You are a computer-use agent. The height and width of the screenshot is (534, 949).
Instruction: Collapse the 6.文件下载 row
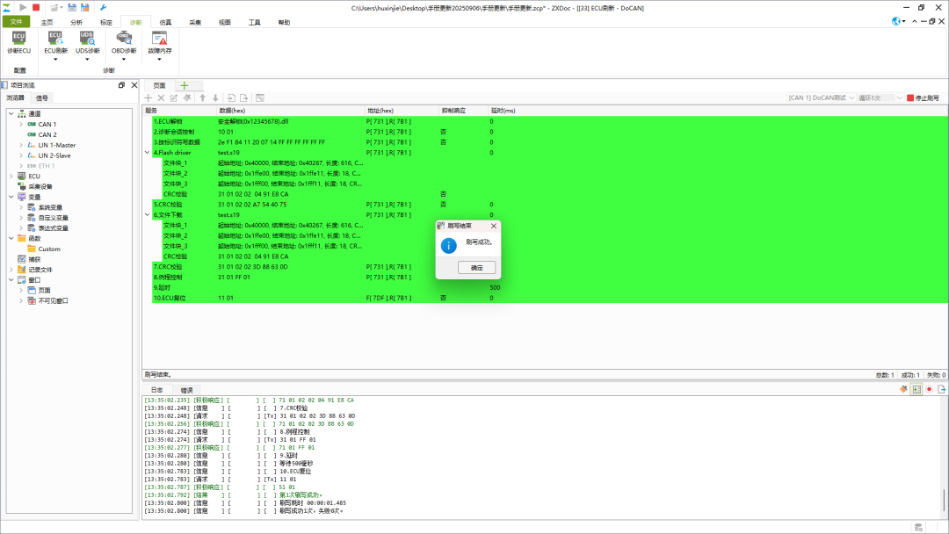148,214
